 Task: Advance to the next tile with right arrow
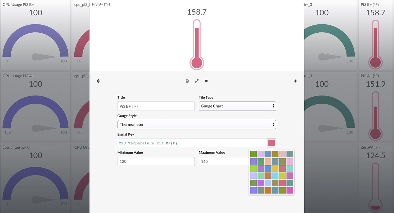(x=295, y=81)
